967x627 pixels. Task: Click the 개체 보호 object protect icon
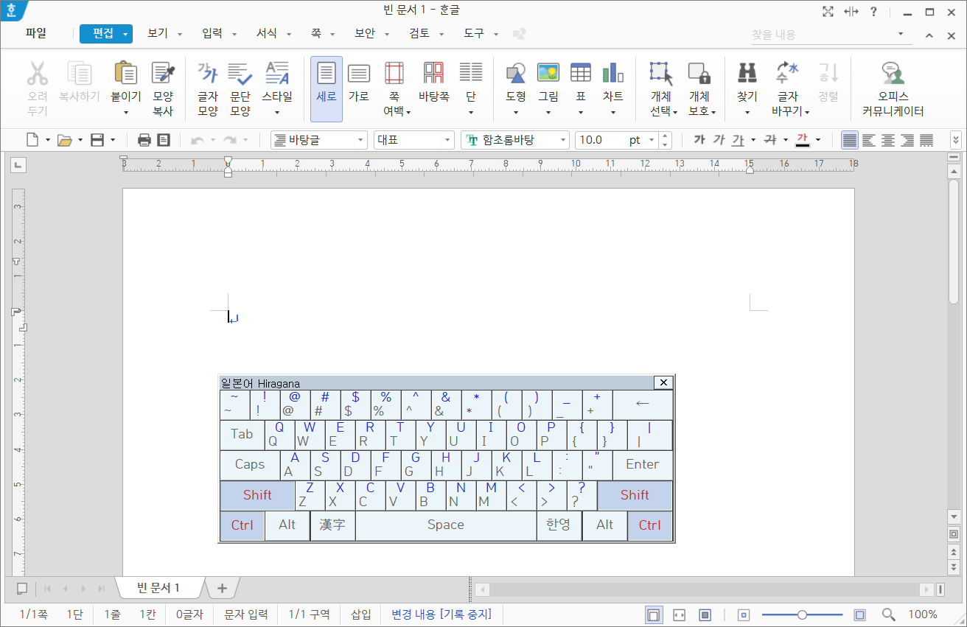699,73
